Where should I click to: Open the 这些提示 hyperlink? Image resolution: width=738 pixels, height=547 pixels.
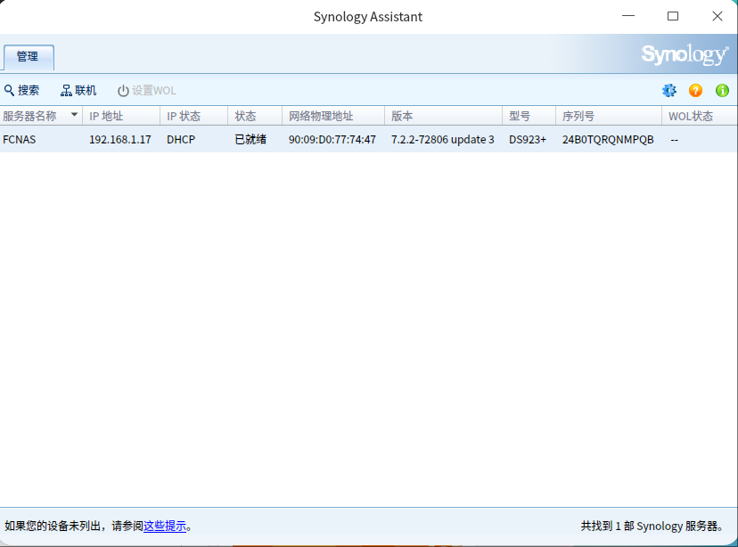coord(165,527)
